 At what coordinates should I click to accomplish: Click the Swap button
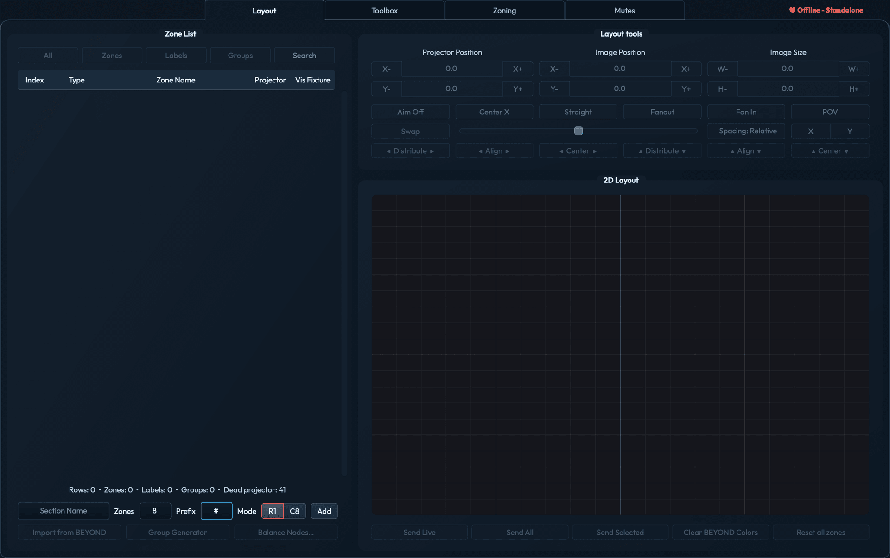(410, 132)
